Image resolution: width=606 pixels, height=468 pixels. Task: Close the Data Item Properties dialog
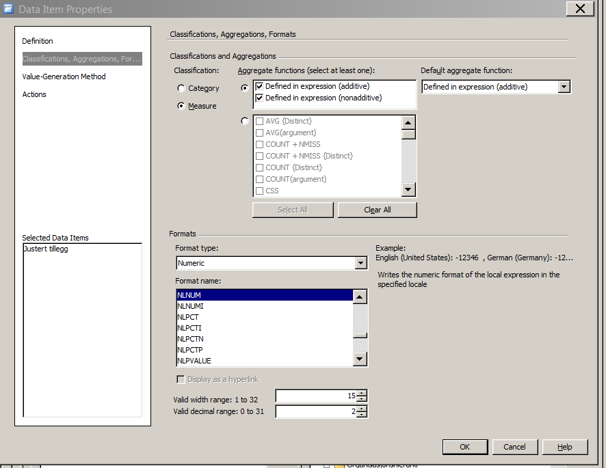point(580,9)
